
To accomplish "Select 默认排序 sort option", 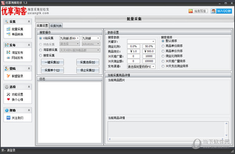I will (x=163, y=41).
